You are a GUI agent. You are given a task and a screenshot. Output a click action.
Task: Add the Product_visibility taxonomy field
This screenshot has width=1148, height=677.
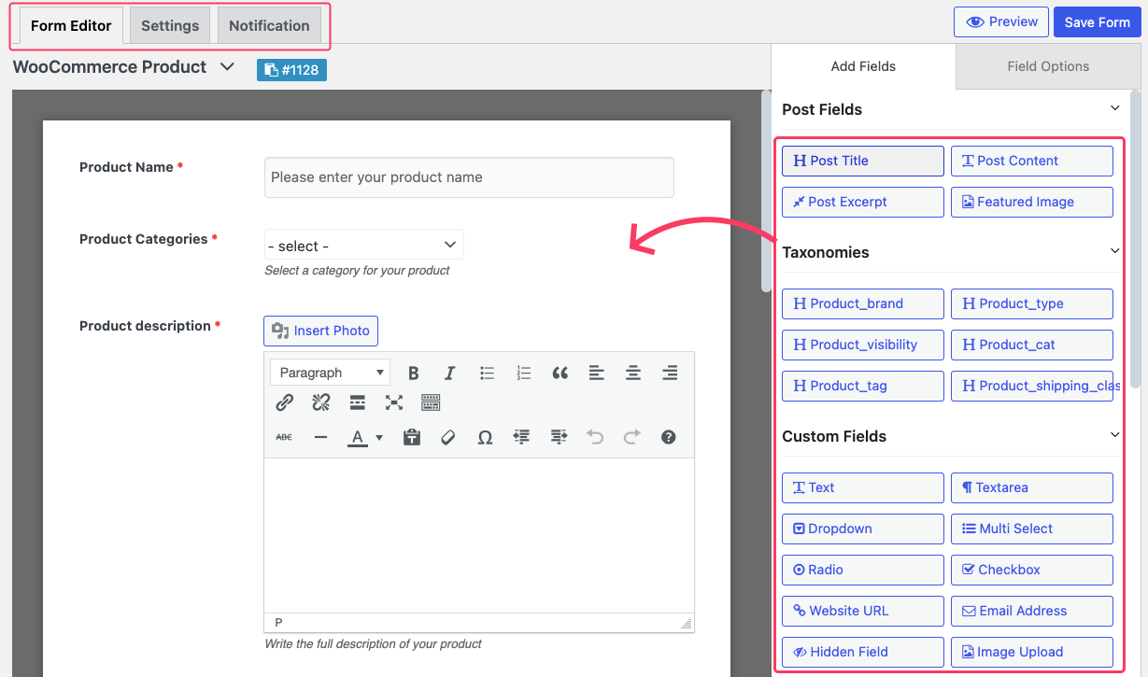(x=863, y=345)
